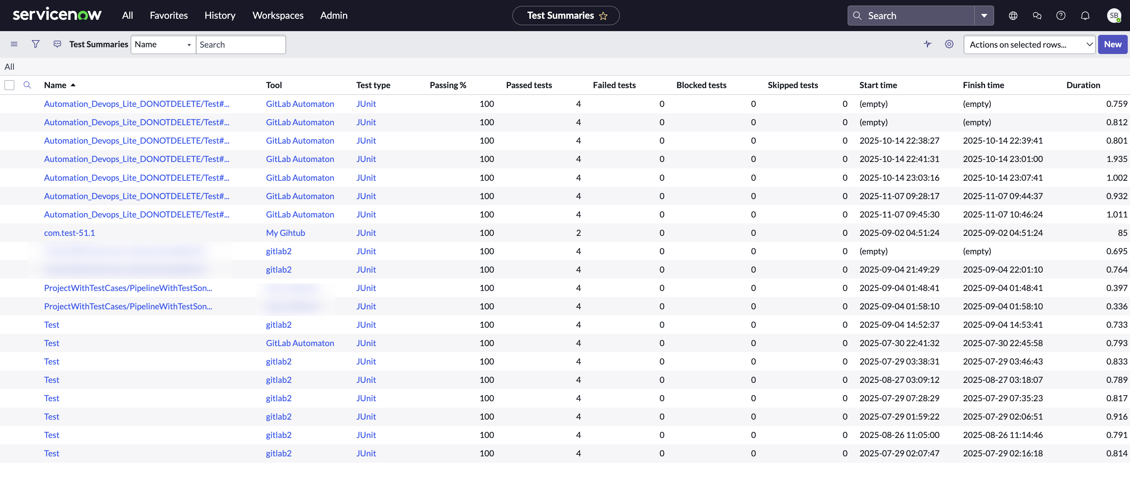Screen dimensions: 1130x492
Task: Click the list activity pulse icon
Action: point(927,44)
